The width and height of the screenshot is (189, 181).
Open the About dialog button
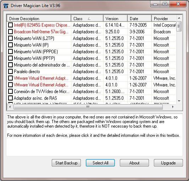click(x=134, y=163)
